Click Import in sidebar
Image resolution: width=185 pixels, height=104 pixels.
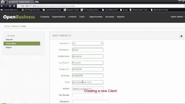9,47
